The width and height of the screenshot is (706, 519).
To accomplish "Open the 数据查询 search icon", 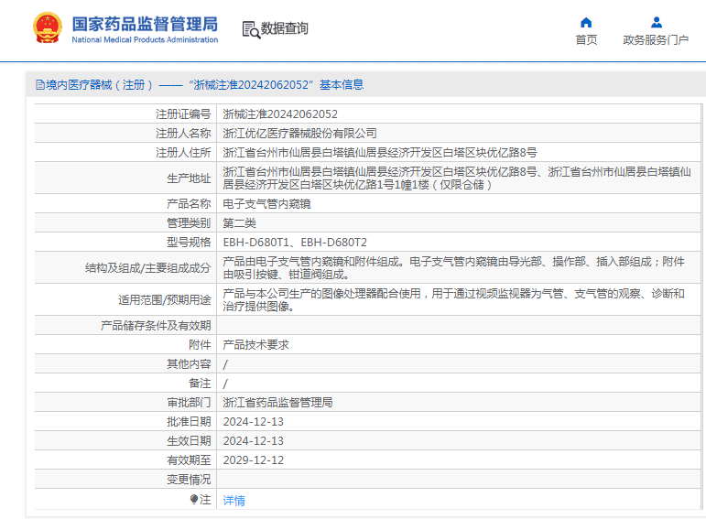I will click(x=251, y=29).
